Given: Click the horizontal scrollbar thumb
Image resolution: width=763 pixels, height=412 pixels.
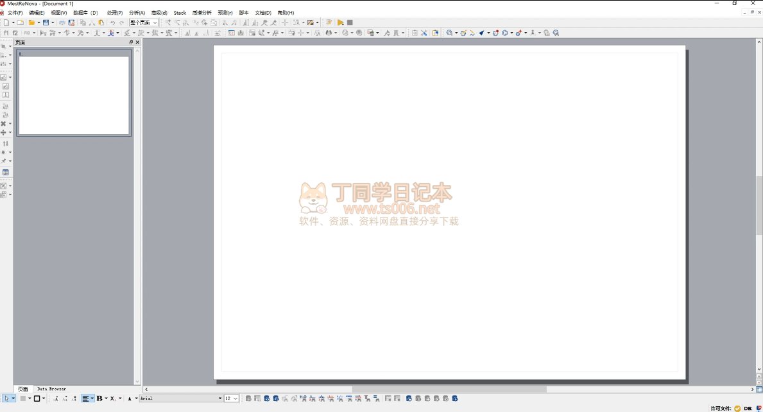Looking at the screenshot, I should click(449, 389).
